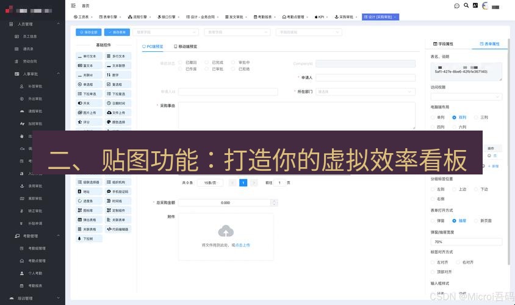The width and height of the screenshot is (515, 305).
Task: Add a 进度条 progress control
Action: [x=89, y=201]
